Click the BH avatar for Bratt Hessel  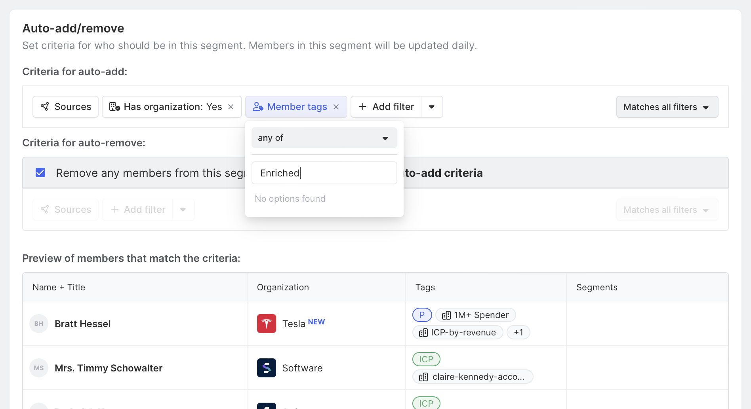tap(39, 324)
